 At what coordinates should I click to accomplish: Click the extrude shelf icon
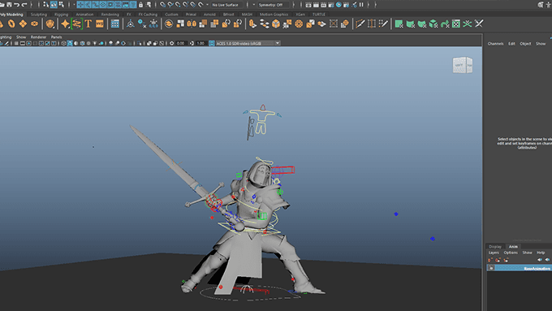pos(252,24)
